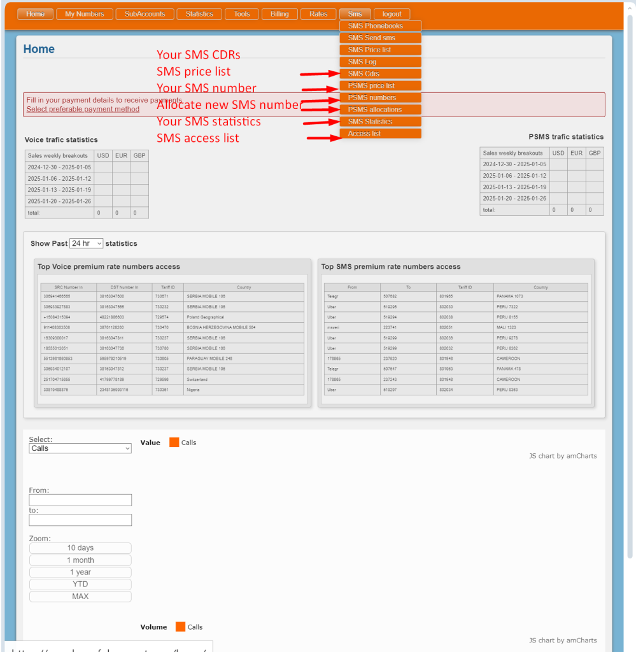Select the PANAMA 478 cell
636x652 pixels.
(x=541, y=369)
